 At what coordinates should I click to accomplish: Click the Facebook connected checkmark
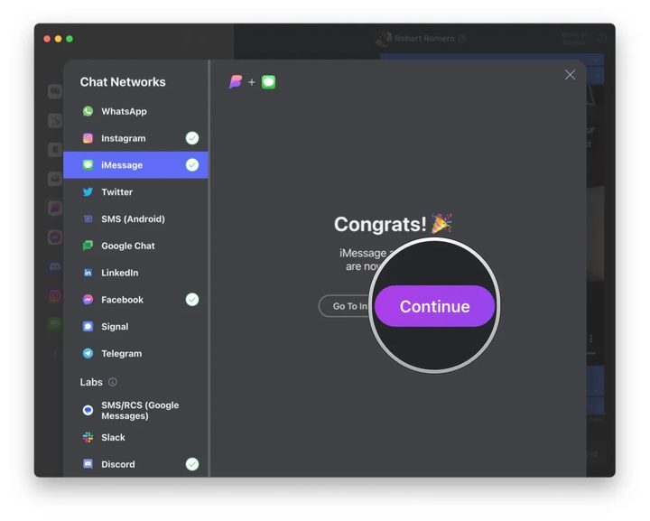[192, 300]
